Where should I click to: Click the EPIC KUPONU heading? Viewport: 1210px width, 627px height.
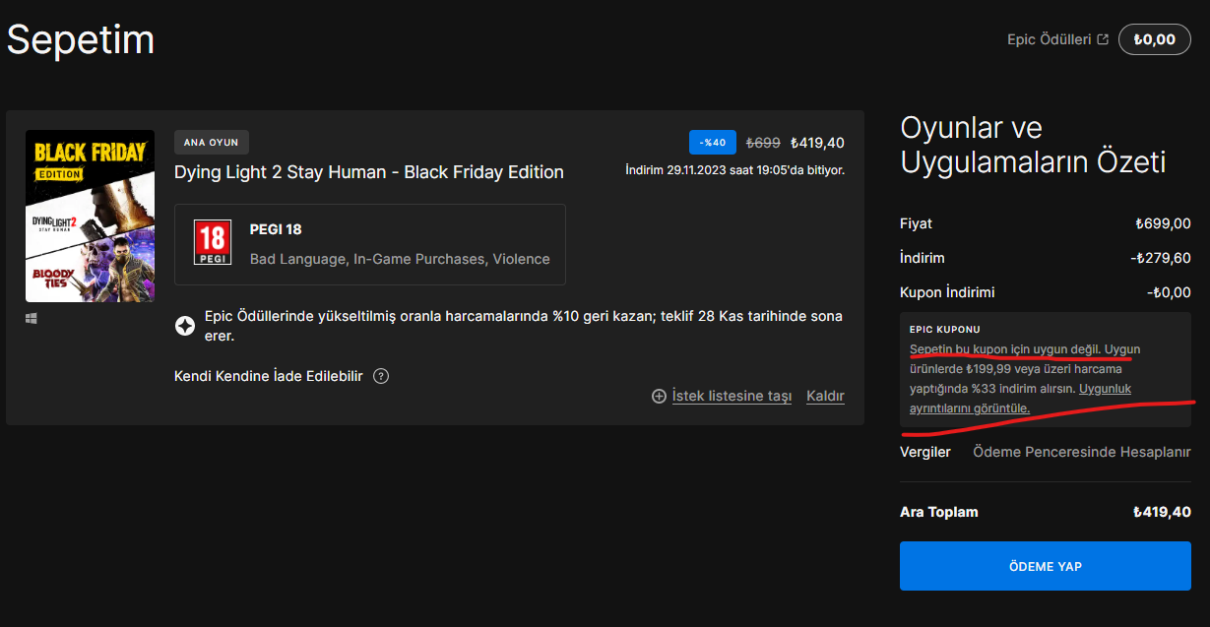[945, 330]
